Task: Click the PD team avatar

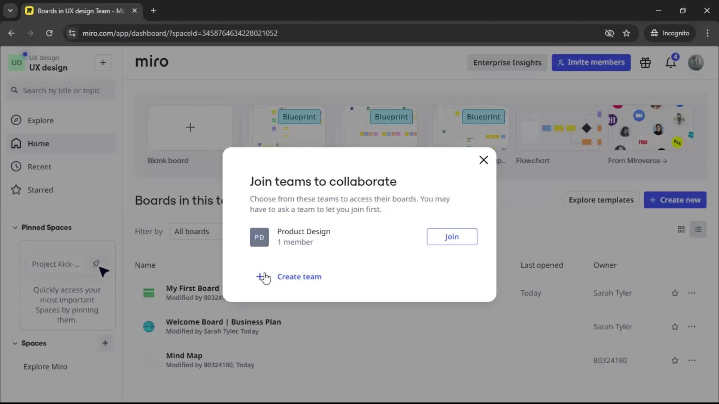Action: point(259,237)
